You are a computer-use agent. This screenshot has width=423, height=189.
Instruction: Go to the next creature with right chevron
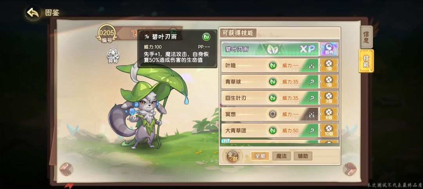click(350, 169)
